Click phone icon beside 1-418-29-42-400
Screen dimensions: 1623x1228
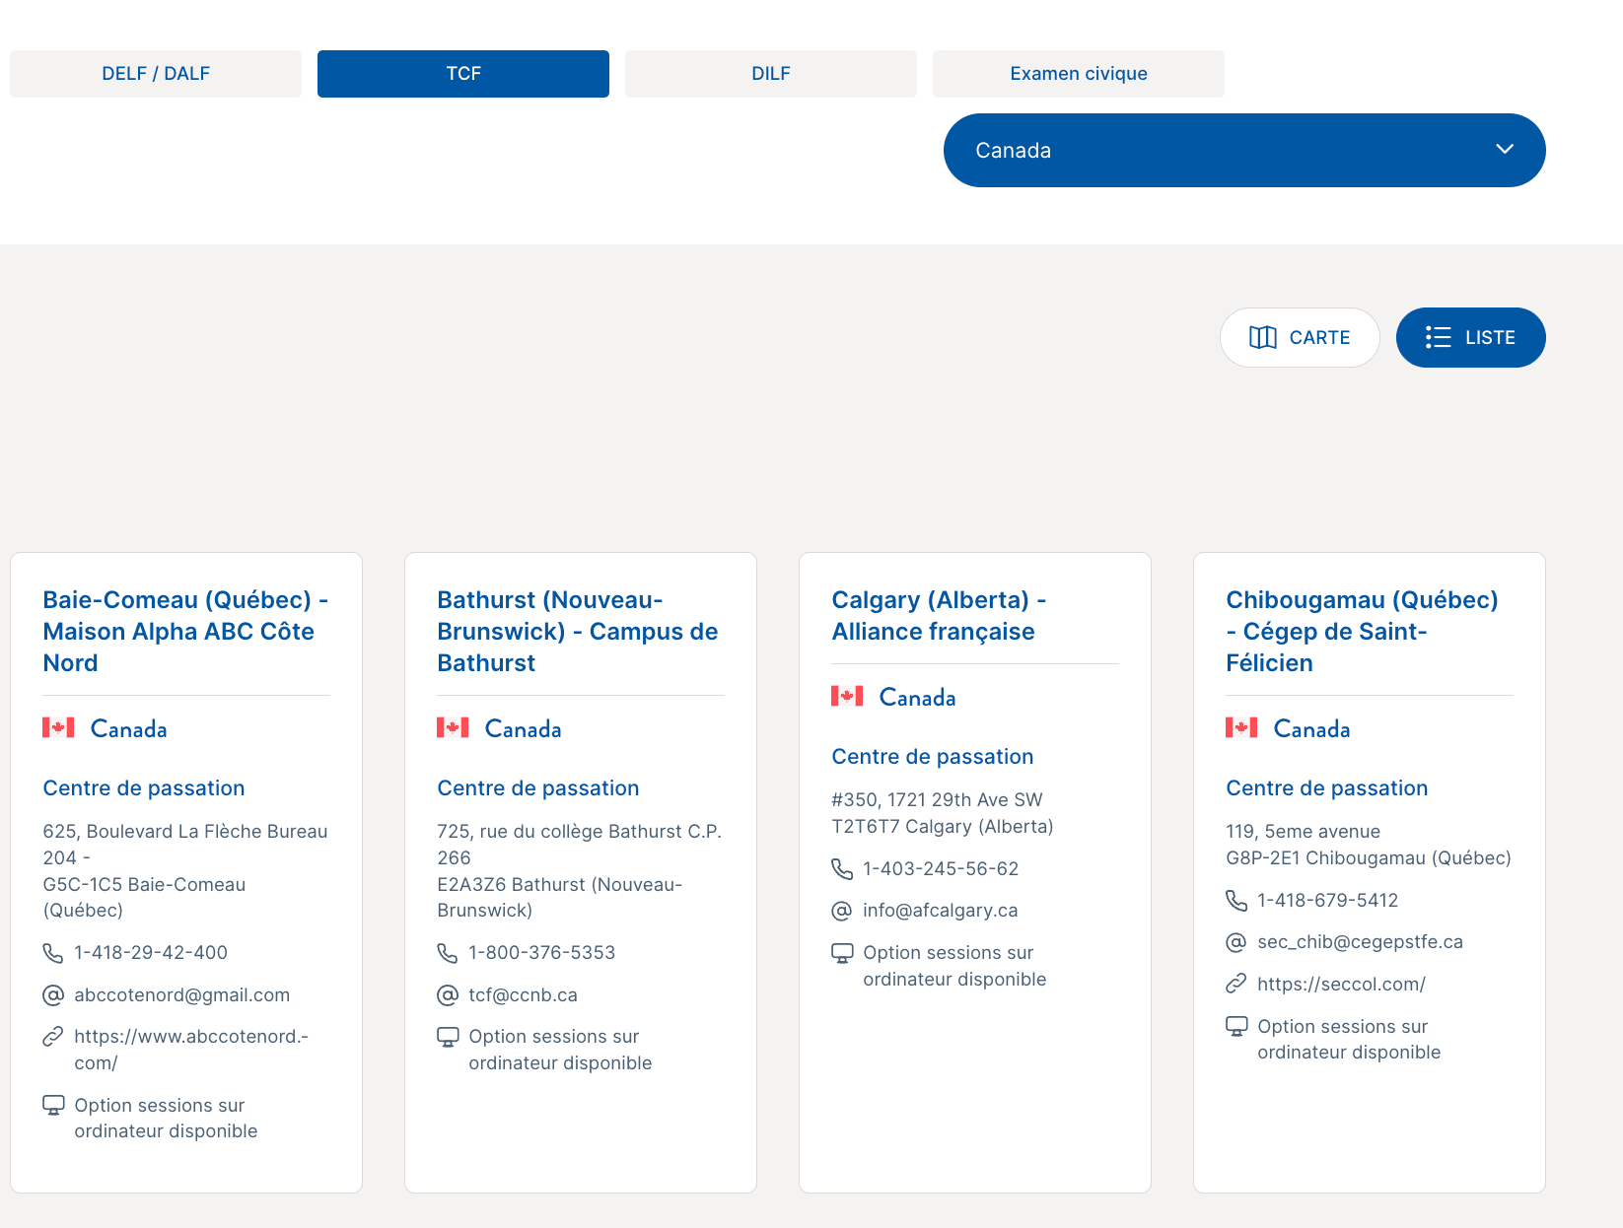pos(53,953)
